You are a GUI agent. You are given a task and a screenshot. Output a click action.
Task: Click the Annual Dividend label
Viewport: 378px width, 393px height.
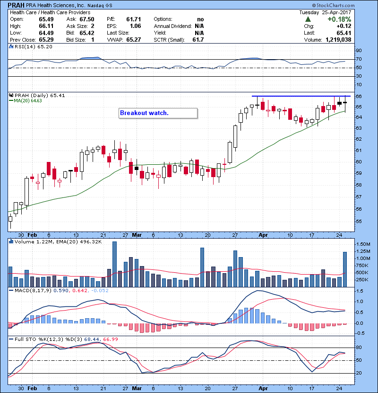172,26
